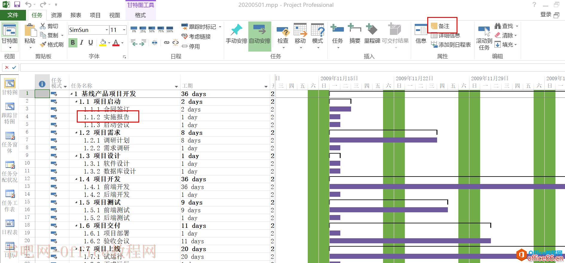Image resolution: width=565 pixels, height=263 pixels.
Task: Apply Underline formatting
Action: pos(91,43)
